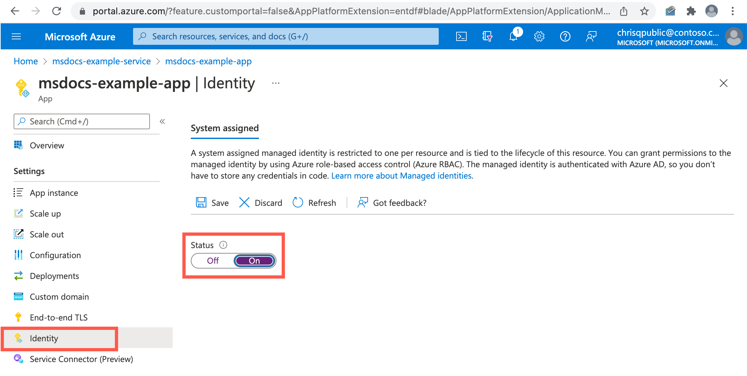Image resolution: width=747 pixels, height=376 pixels.
Task: Click the help question mark icon
Action: pos(565,36)
